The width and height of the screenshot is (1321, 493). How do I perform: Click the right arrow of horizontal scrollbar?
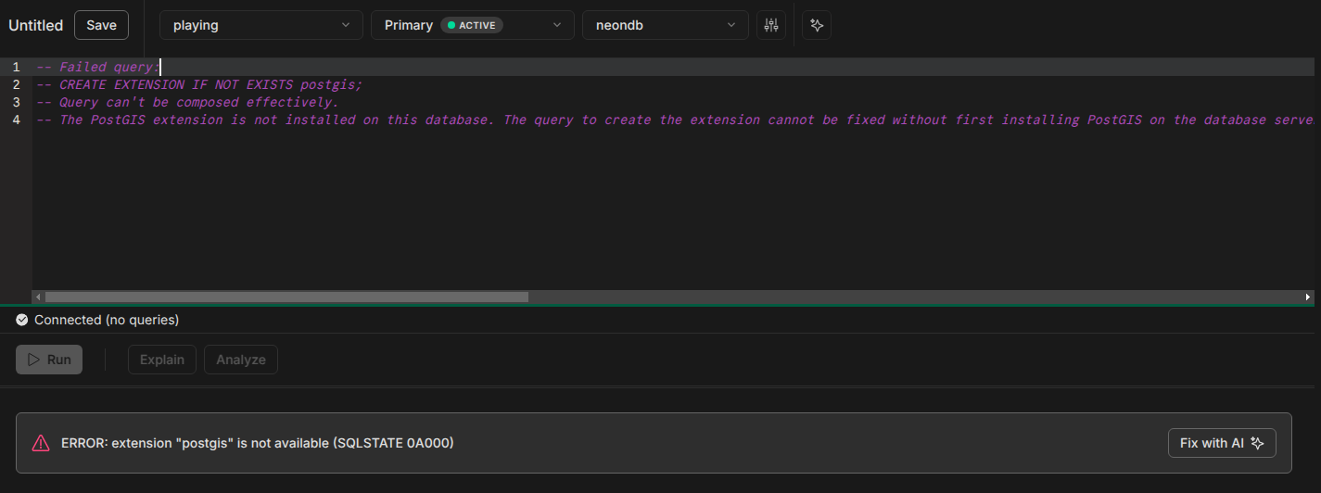(1308, 297)
